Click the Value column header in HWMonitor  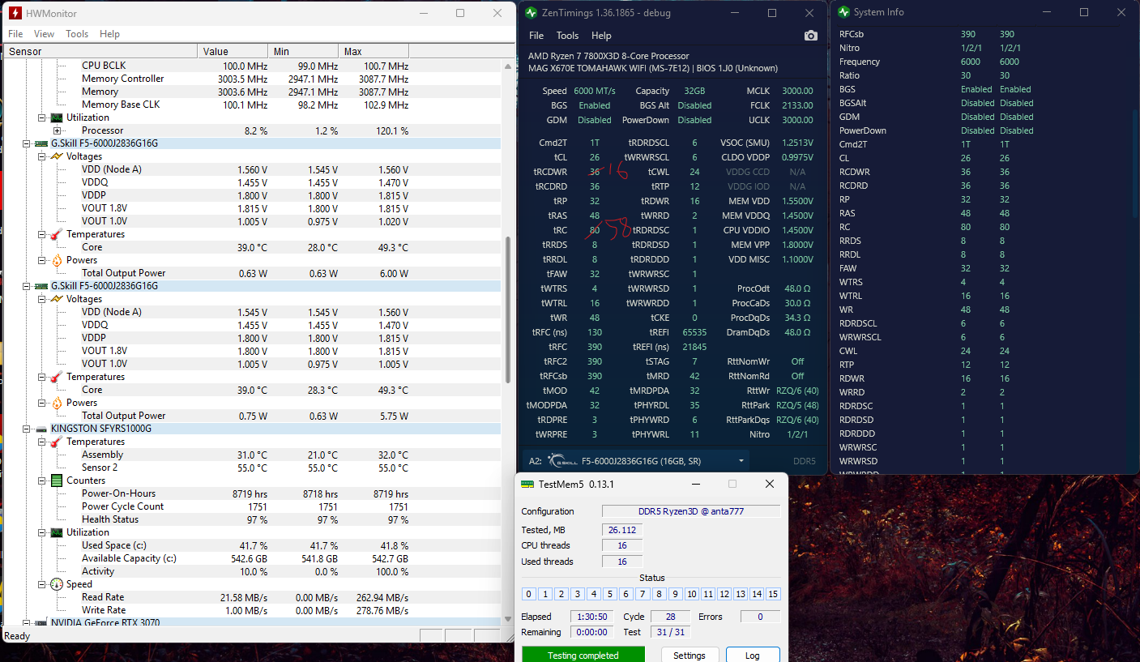(x=234, y=51)
